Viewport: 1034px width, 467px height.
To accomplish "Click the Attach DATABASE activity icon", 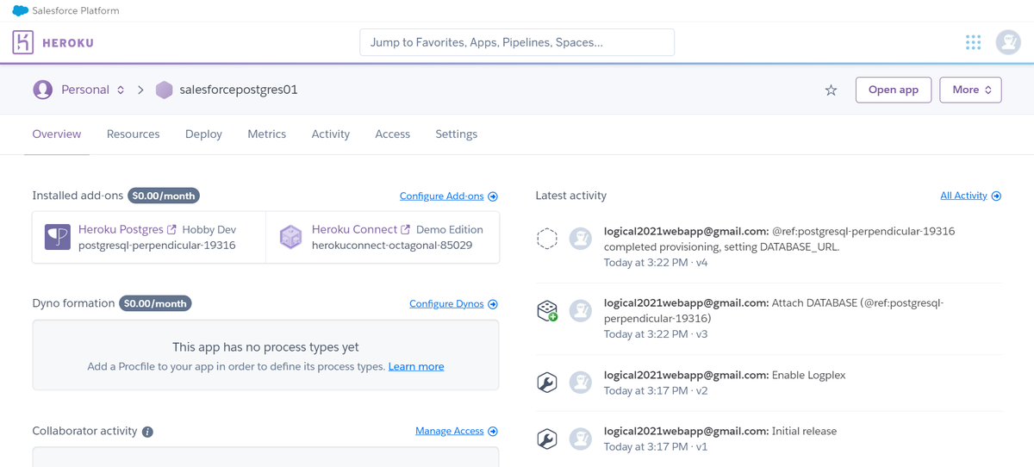I will (547, 311).
